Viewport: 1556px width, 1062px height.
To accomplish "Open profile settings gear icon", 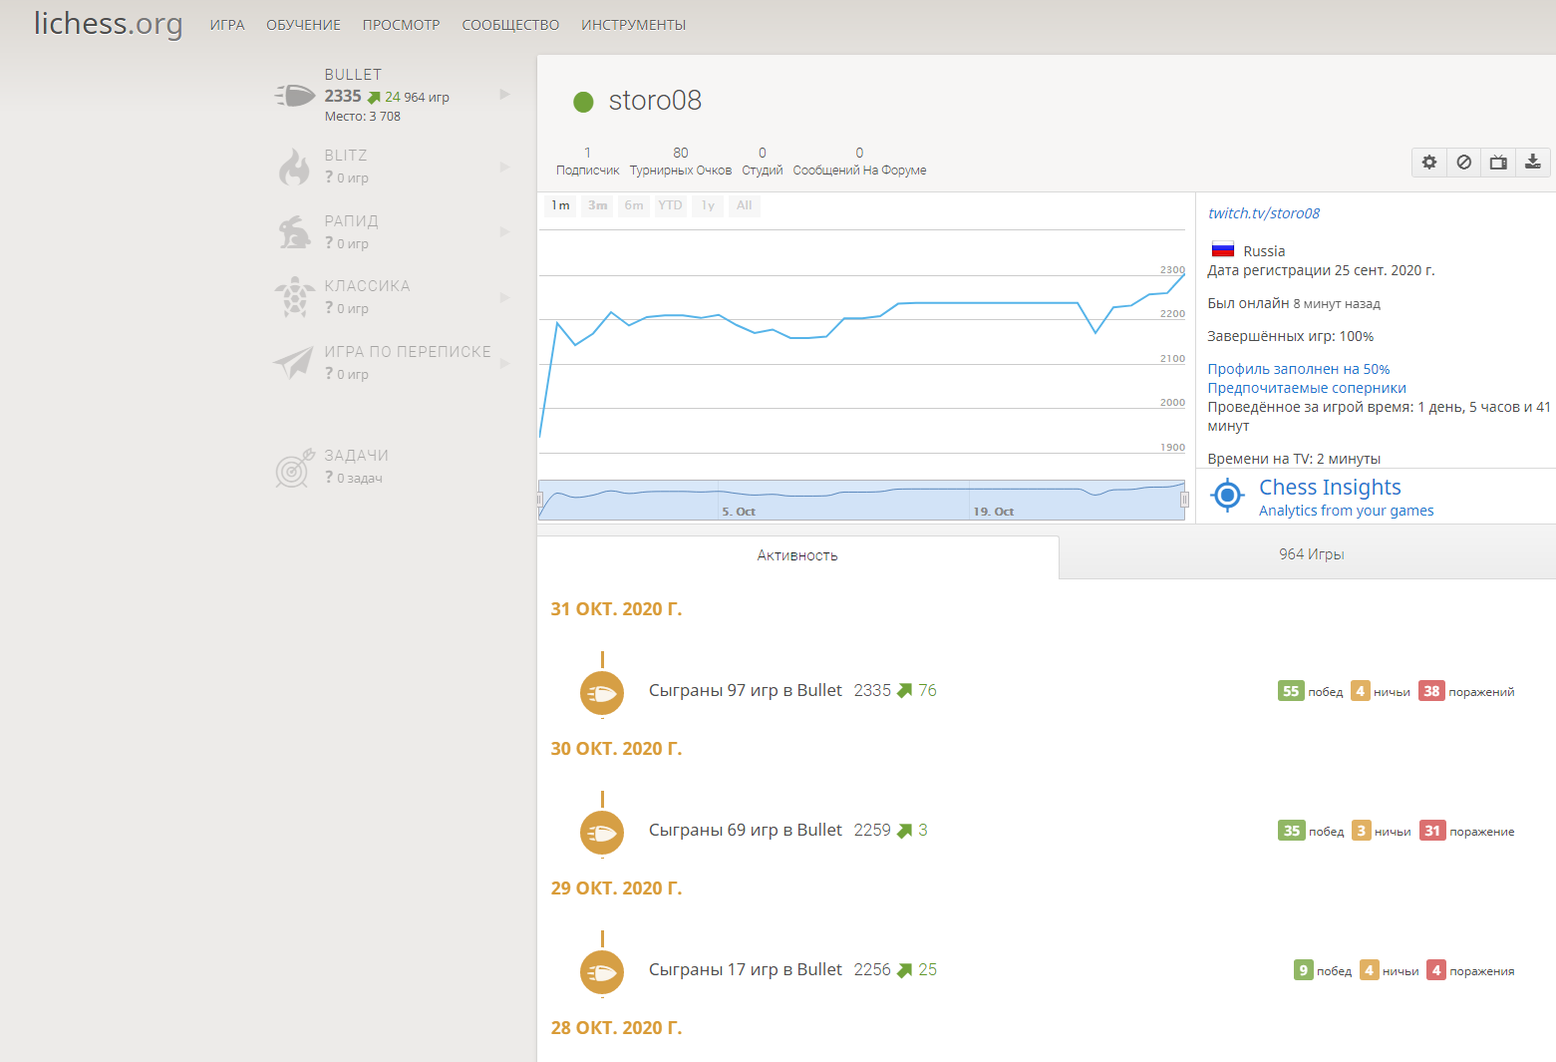I will [x=1429, y=163].
